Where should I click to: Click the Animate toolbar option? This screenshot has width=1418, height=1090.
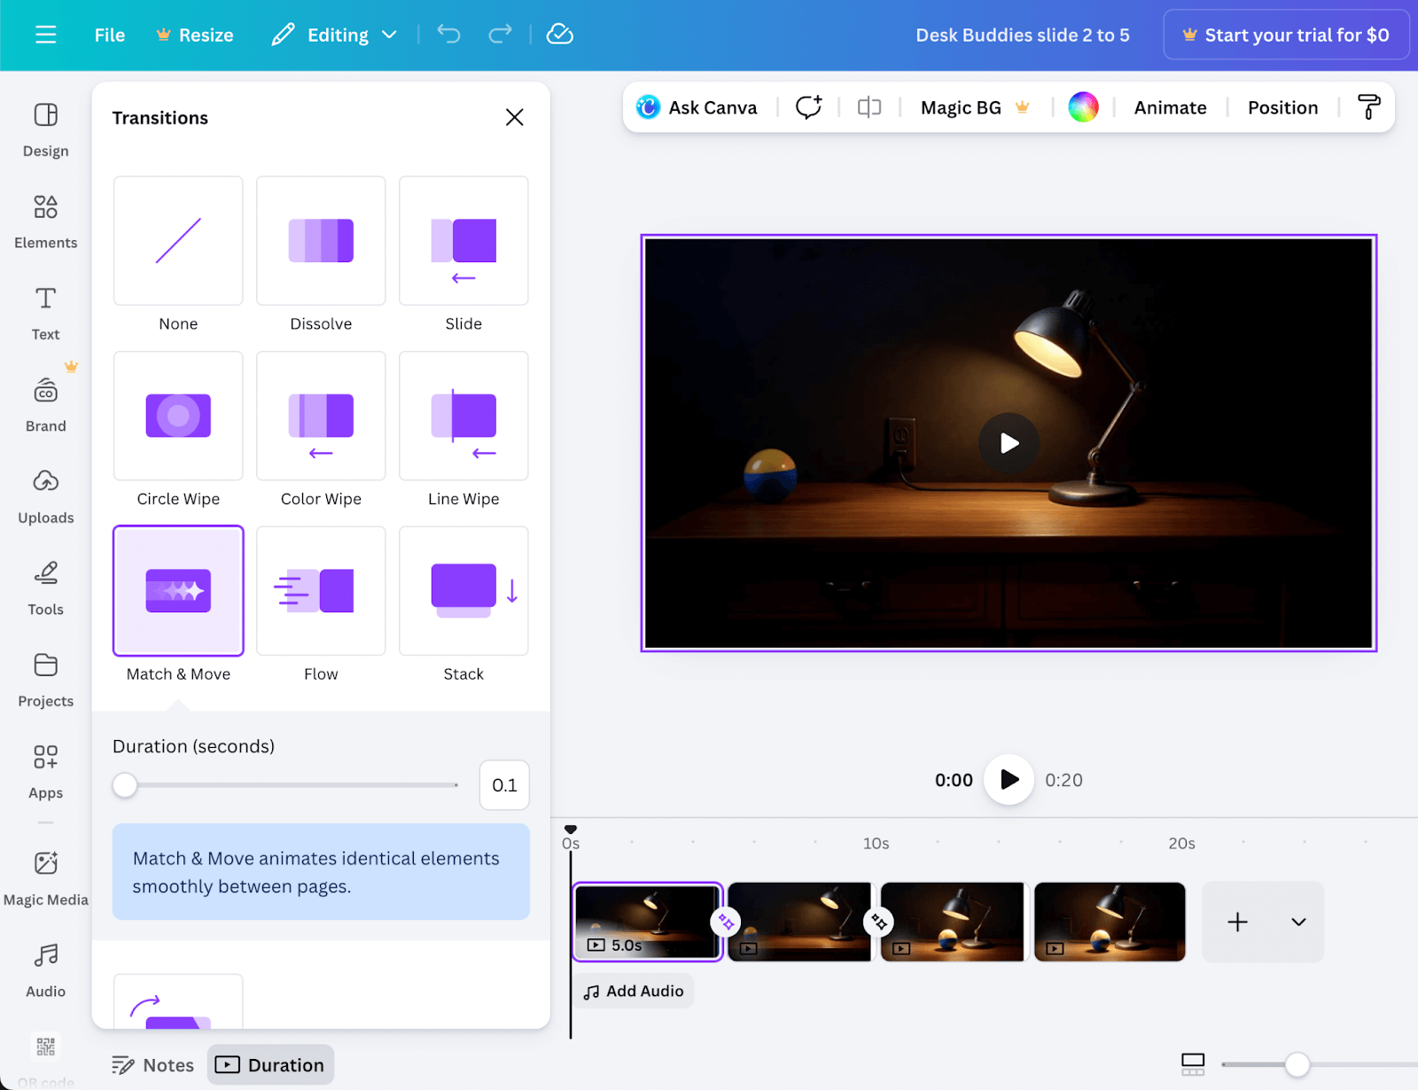pos(1170,107)
